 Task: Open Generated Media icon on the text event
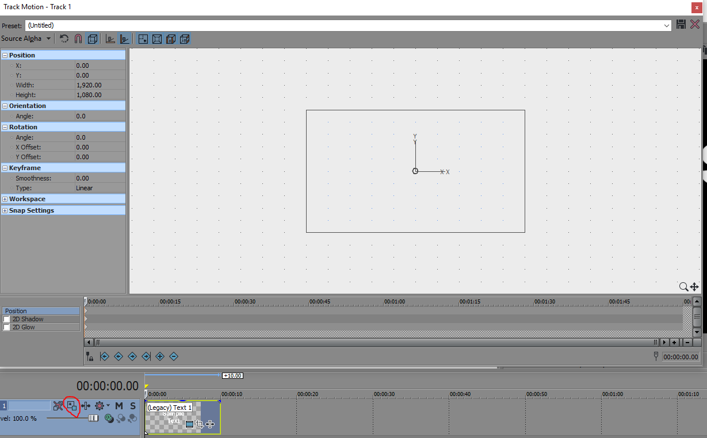coord(189,424)
